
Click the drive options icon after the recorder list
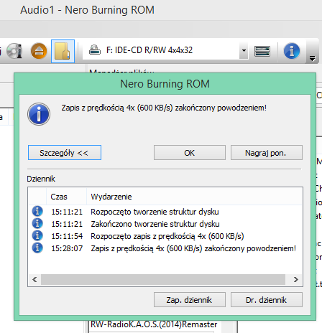(262, 51)
